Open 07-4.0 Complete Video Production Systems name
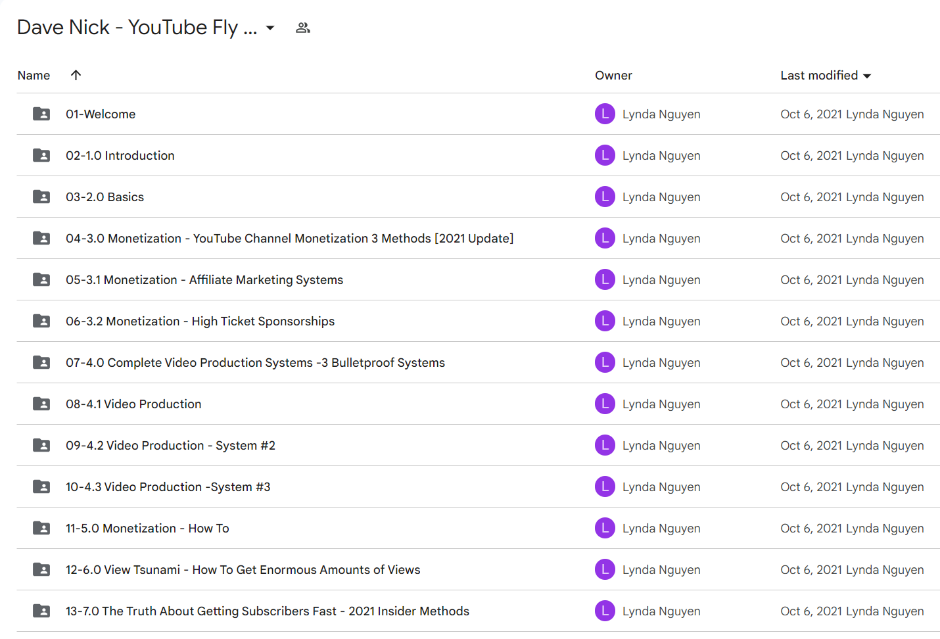The height and width of the screenshot is (639, 940). [x=256, y=363]
